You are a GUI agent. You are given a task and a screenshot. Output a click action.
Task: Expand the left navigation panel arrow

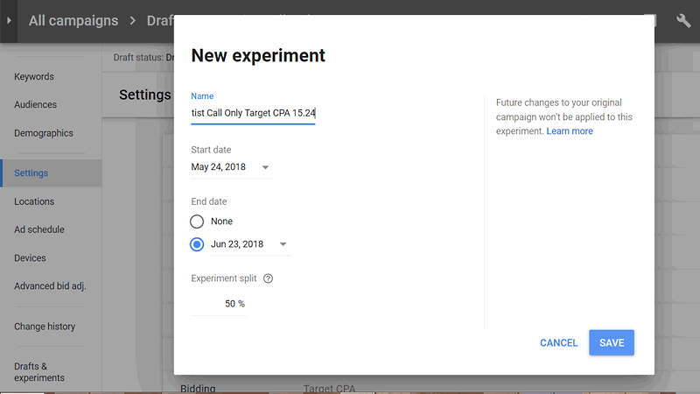(x=9, y=21)
